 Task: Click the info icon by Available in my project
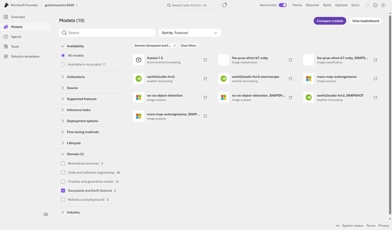(x=104, y=65)
